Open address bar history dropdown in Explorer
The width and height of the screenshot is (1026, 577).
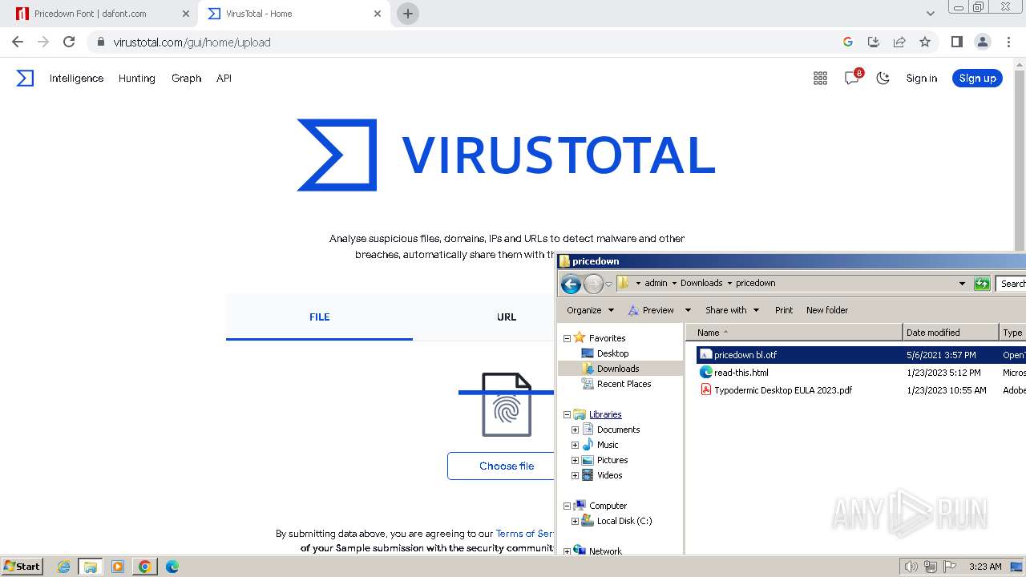coord(962,283)
